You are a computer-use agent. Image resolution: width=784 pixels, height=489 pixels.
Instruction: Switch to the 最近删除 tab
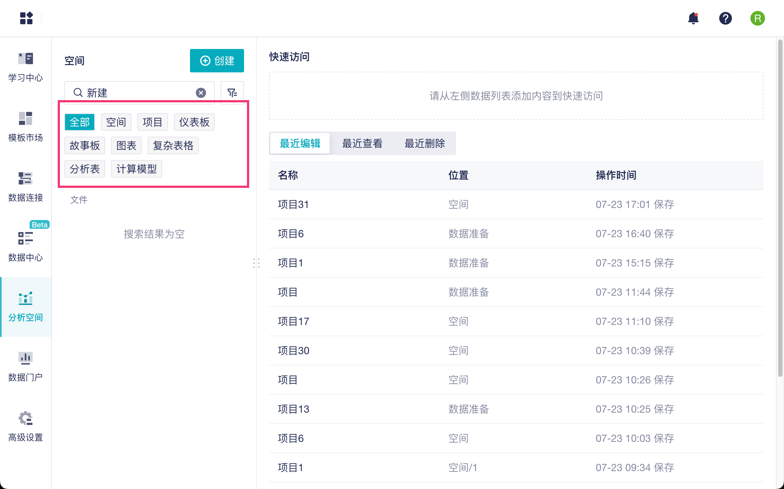[x=425, y=143]
